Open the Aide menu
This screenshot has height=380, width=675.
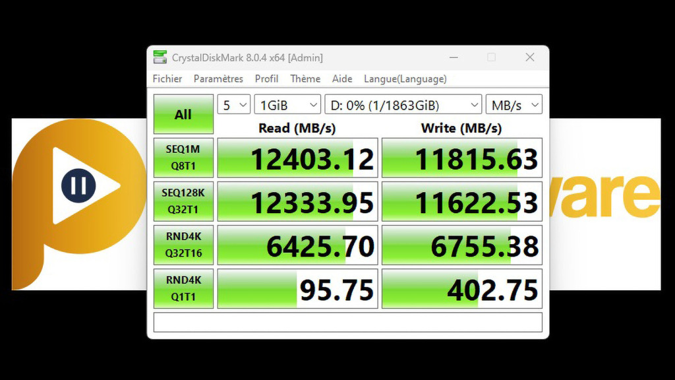pos(342,79)
